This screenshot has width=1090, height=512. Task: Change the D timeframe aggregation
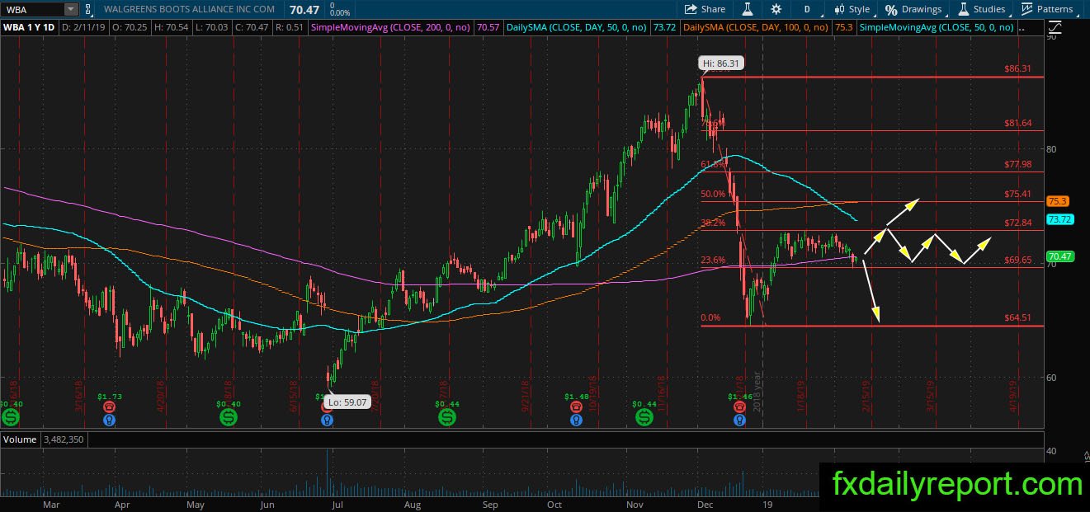pos(807,9)
